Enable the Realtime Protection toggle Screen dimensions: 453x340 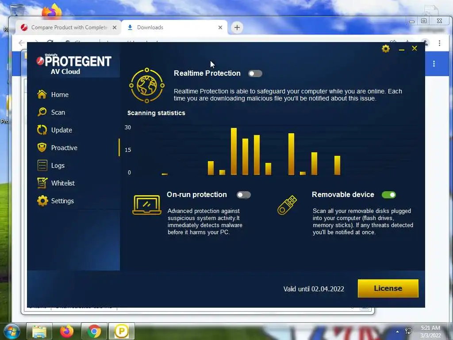pos(255,73)
